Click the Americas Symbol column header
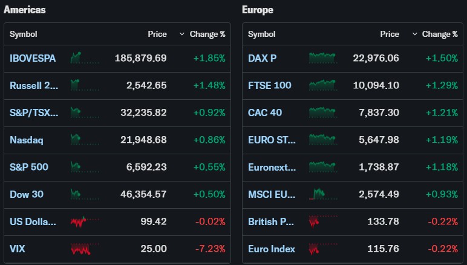467x265 pixels. click(23, 34)
